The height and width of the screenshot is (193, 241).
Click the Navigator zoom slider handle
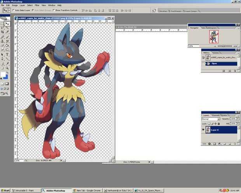click(224, 46)
